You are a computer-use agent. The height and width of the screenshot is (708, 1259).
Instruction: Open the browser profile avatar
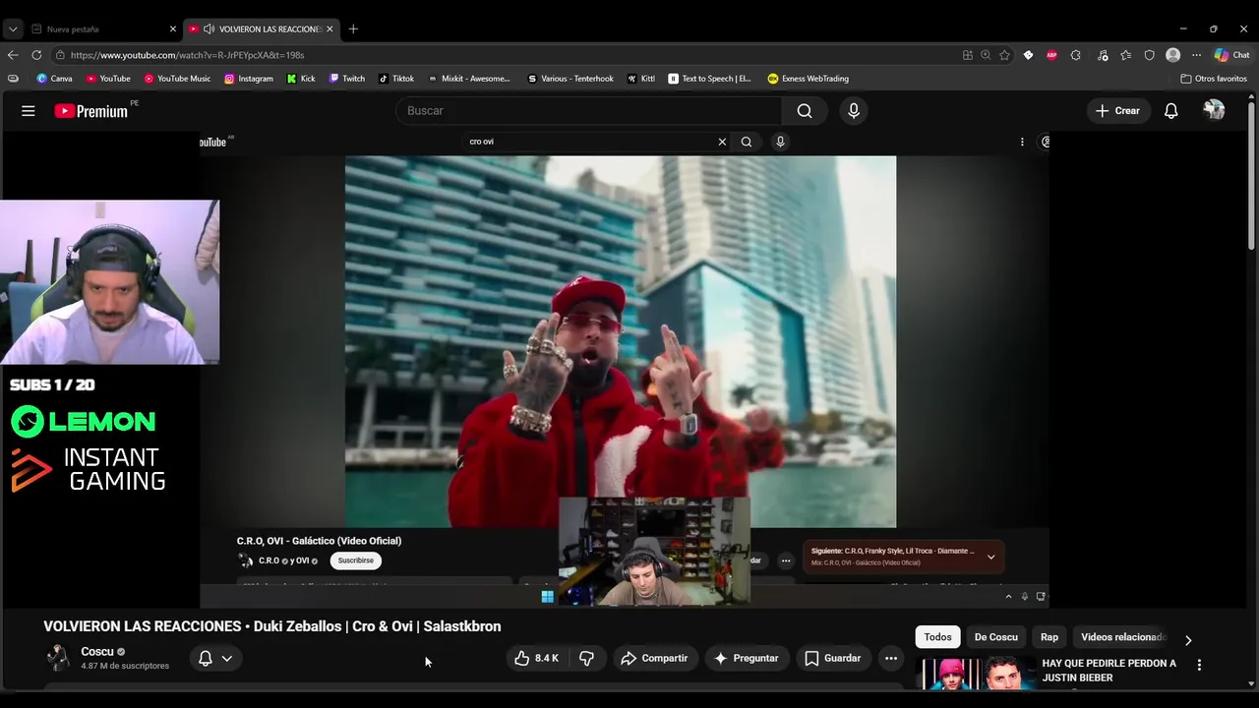click(x=1172, y=55)
